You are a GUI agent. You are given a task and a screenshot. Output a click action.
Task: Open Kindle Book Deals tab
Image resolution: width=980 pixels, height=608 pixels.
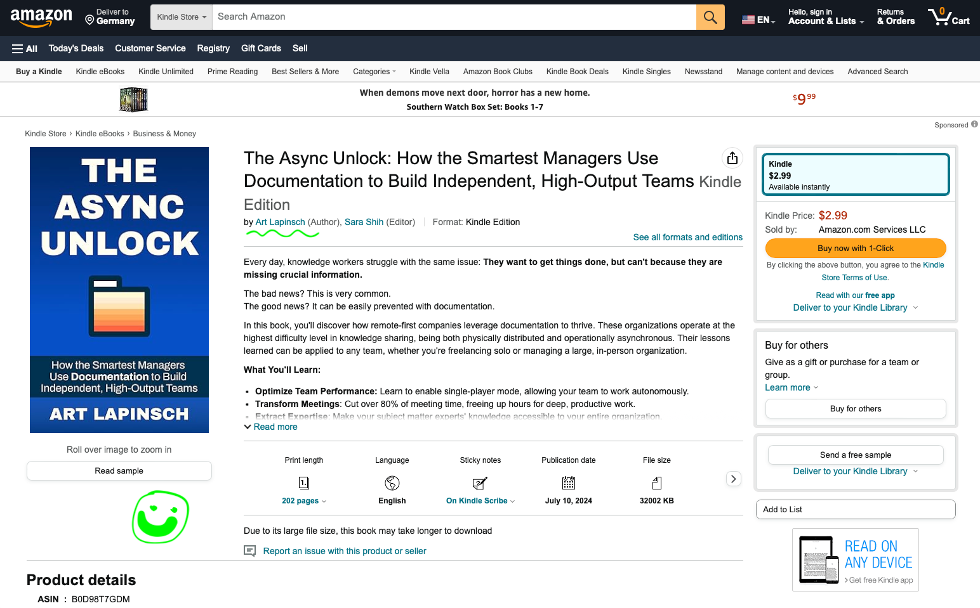[x=578, y=72]
